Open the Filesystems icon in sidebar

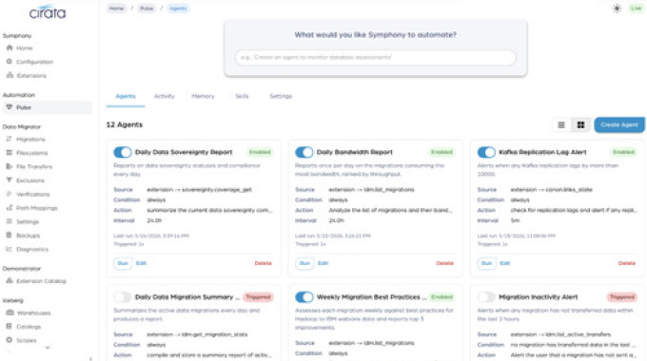coord(10,153)
